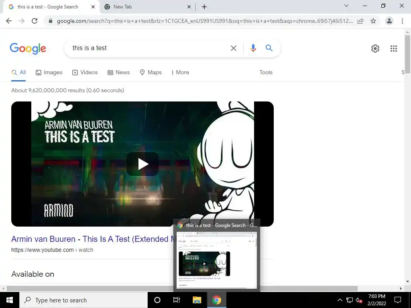The width and height of the screenshot is (411, 308).
Task: Share this page from address bar
Action: (360, 21)
